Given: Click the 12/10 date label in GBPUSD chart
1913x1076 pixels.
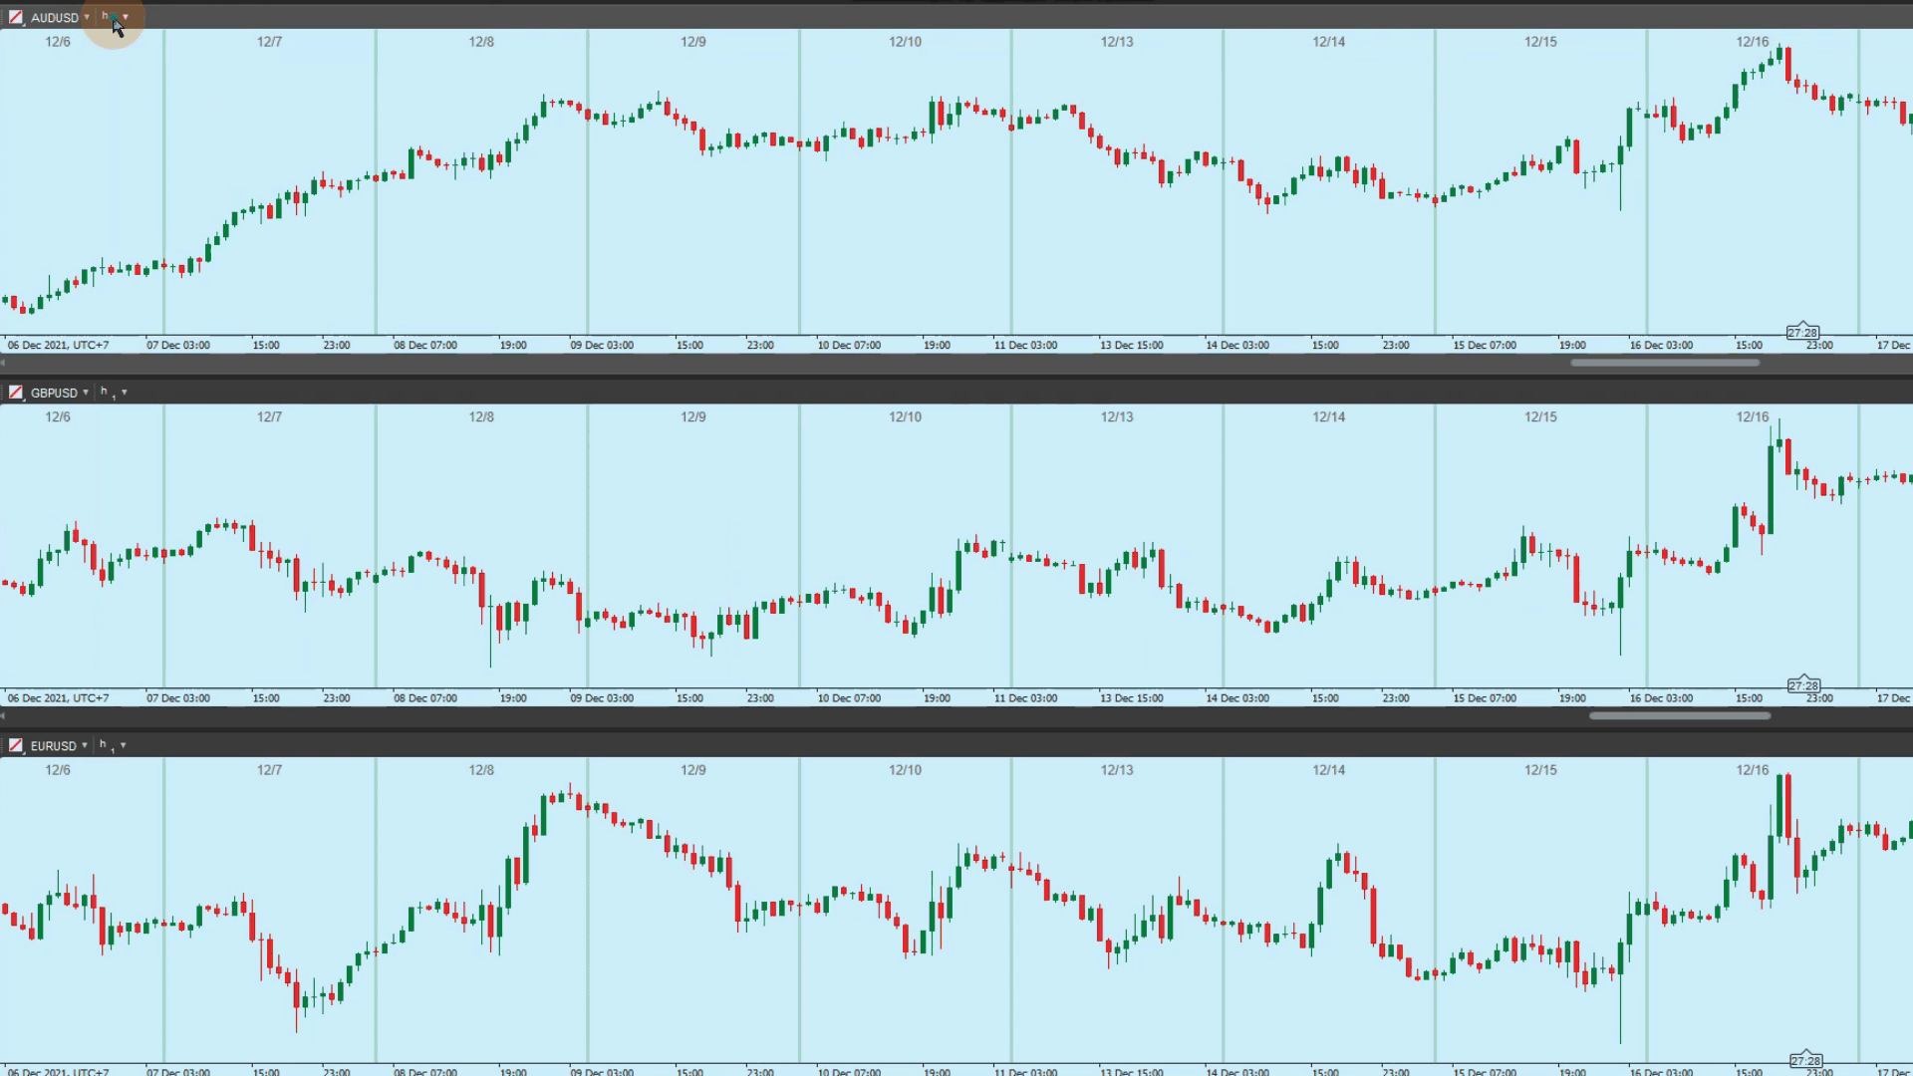Looking at the screenshot, I should tap(905, 416).
